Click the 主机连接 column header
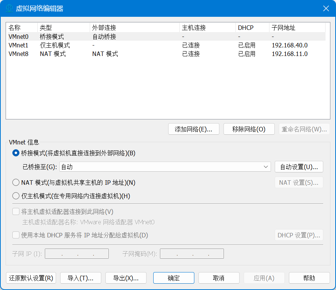 click(207, 28)
